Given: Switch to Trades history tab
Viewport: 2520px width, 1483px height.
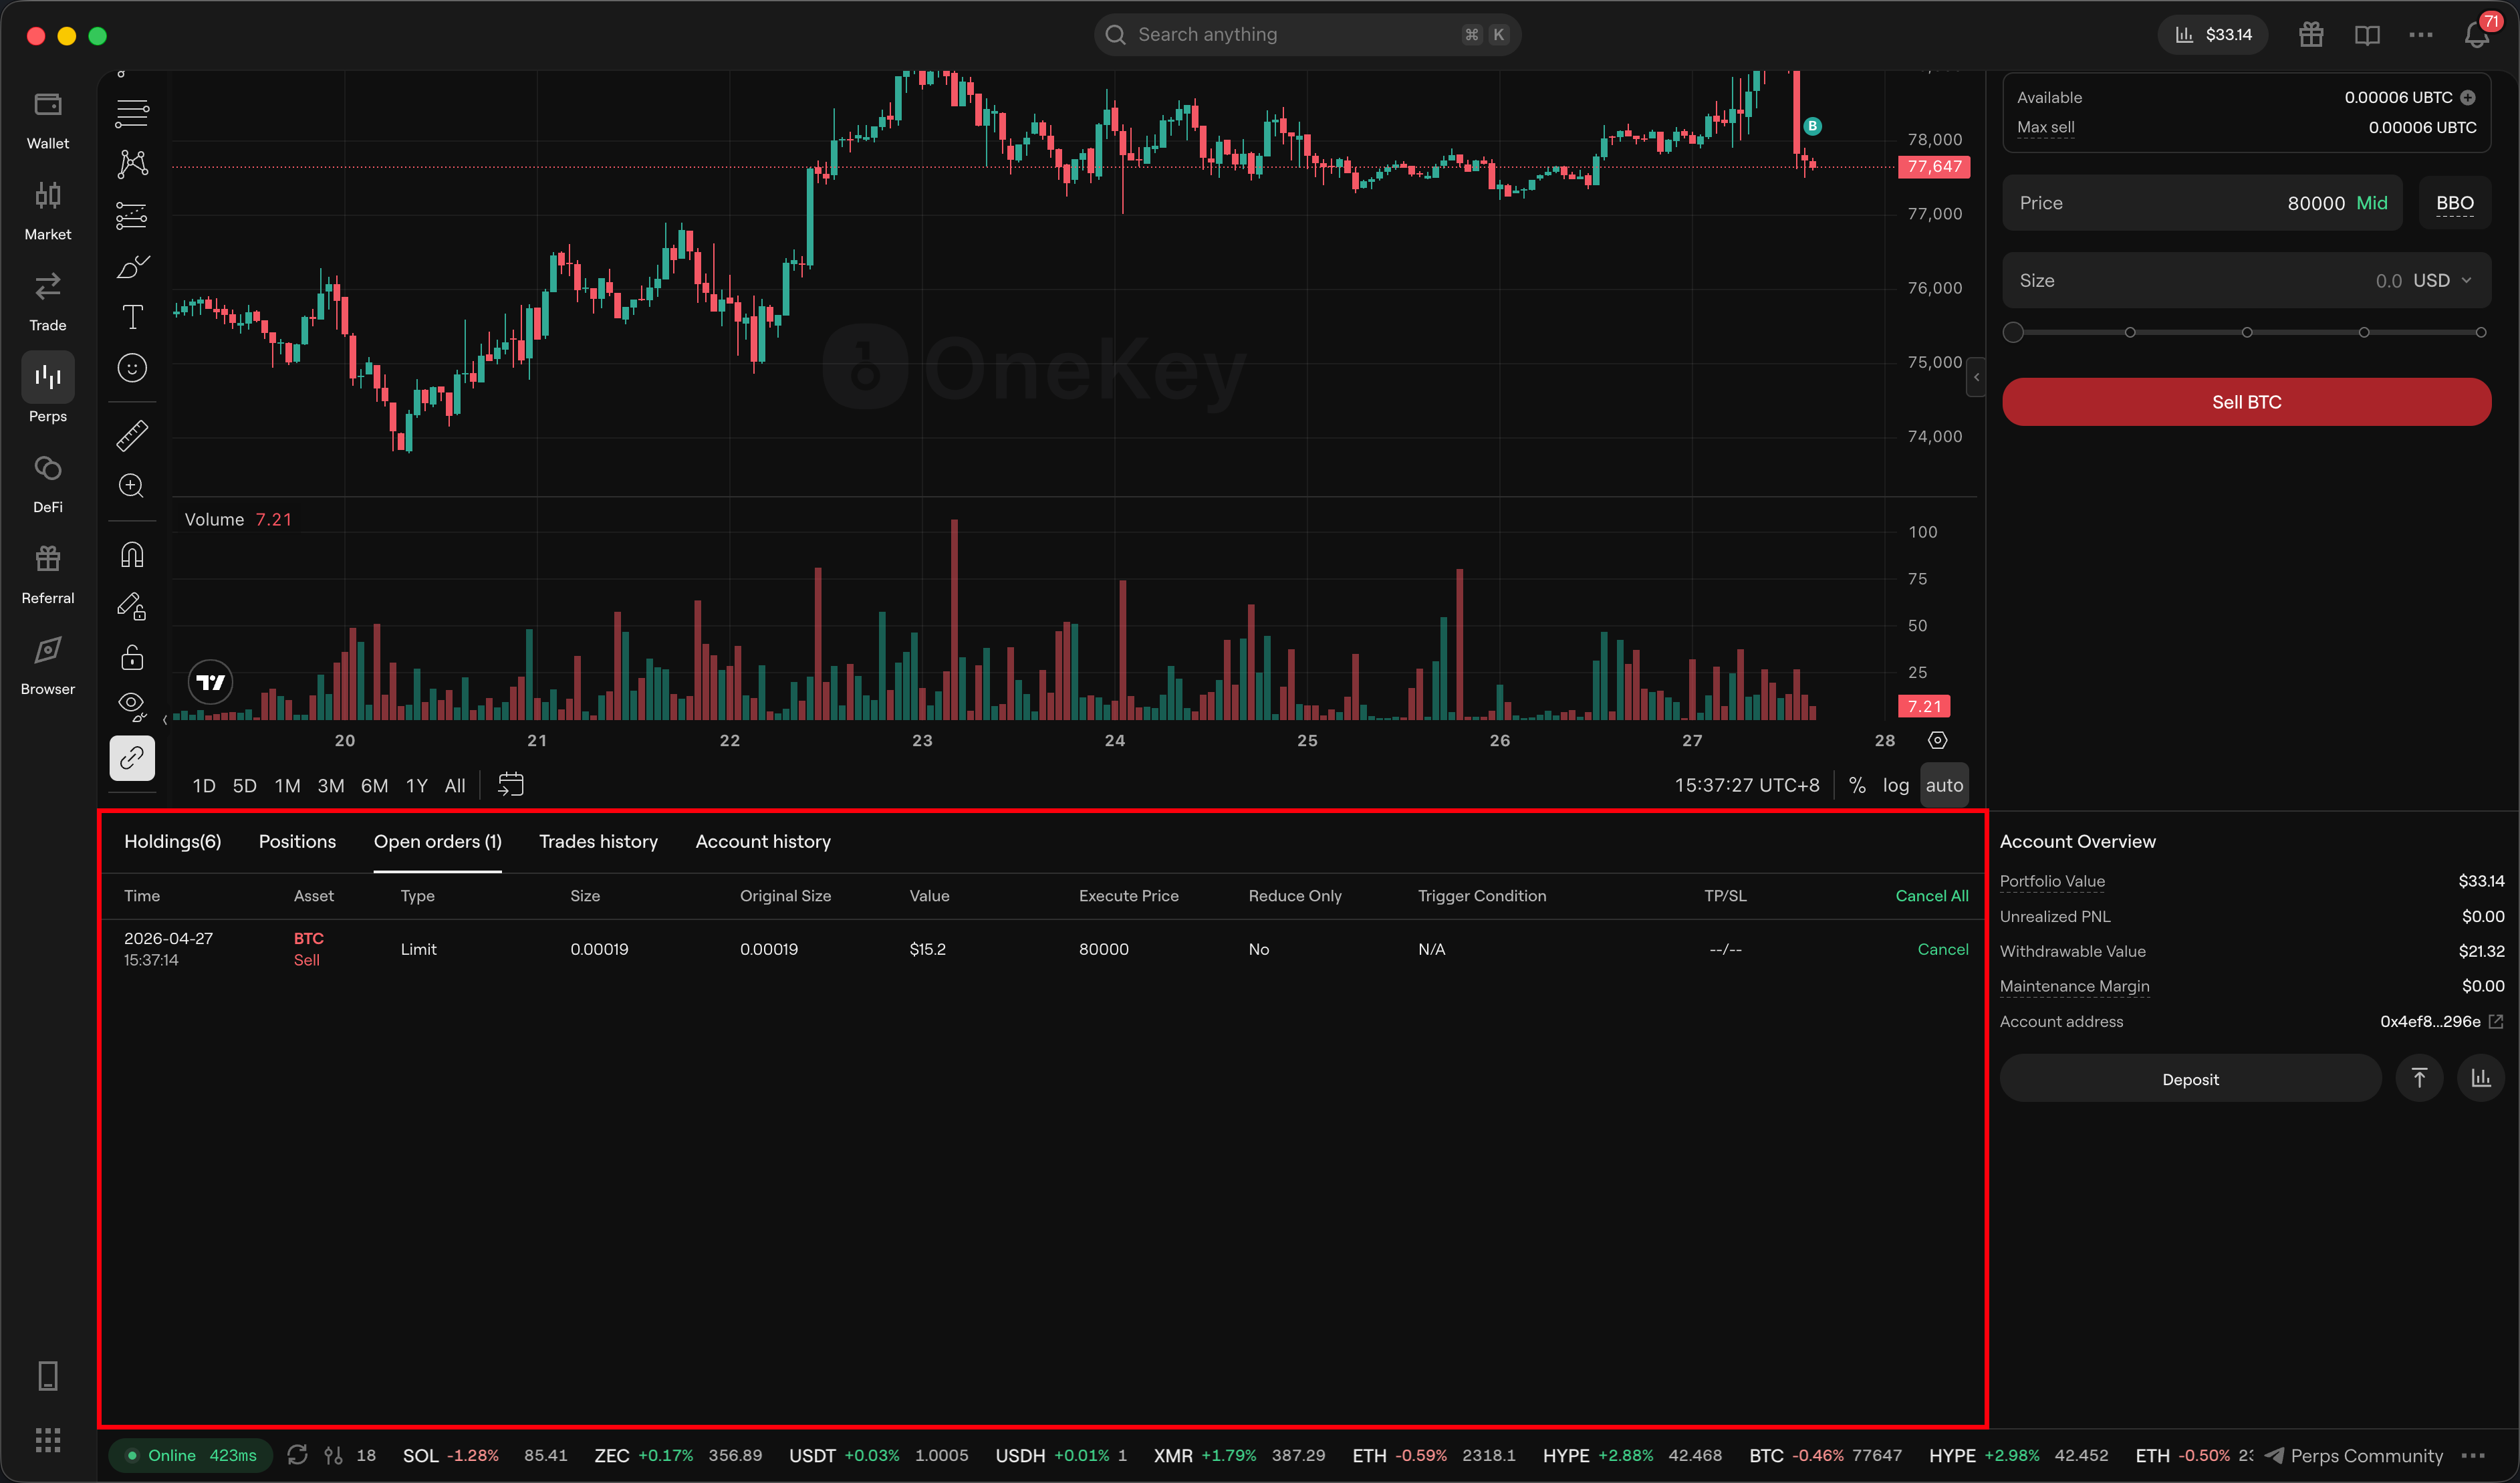Looking at the screenshot, I should (598, 841).
